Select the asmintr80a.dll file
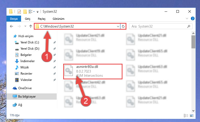Screen dimensions: 200x122 93,72
